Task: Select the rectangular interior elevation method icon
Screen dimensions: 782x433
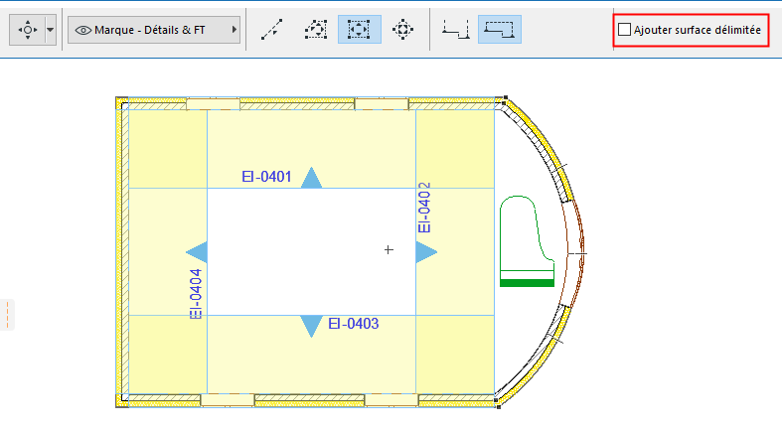Action: tap(360, 30)
